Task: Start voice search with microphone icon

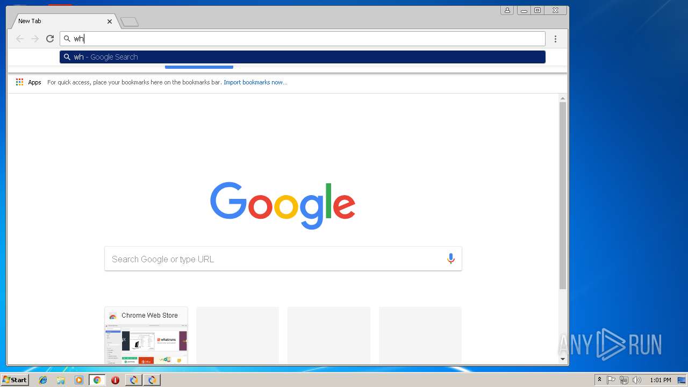Action: click(x=450, y=259)
